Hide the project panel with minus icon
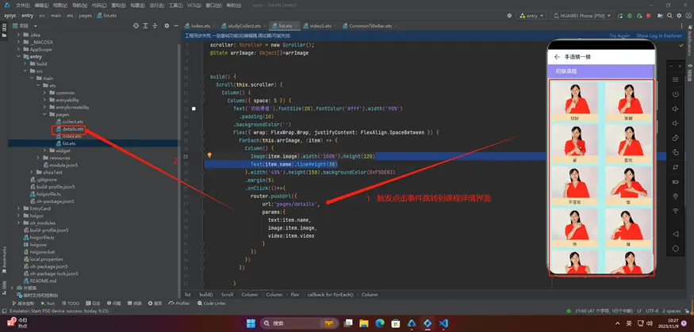Image resolution: width=694 pixels, height=332 pixels. pos(176,26)
